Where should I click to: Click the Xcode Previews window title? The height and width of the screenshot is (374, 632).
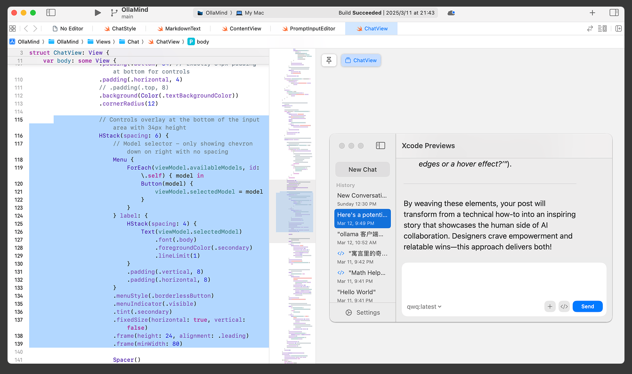[x=428, y=146]
